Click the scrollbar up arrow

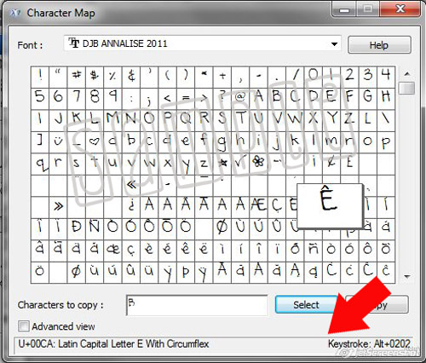click(407, 74)
